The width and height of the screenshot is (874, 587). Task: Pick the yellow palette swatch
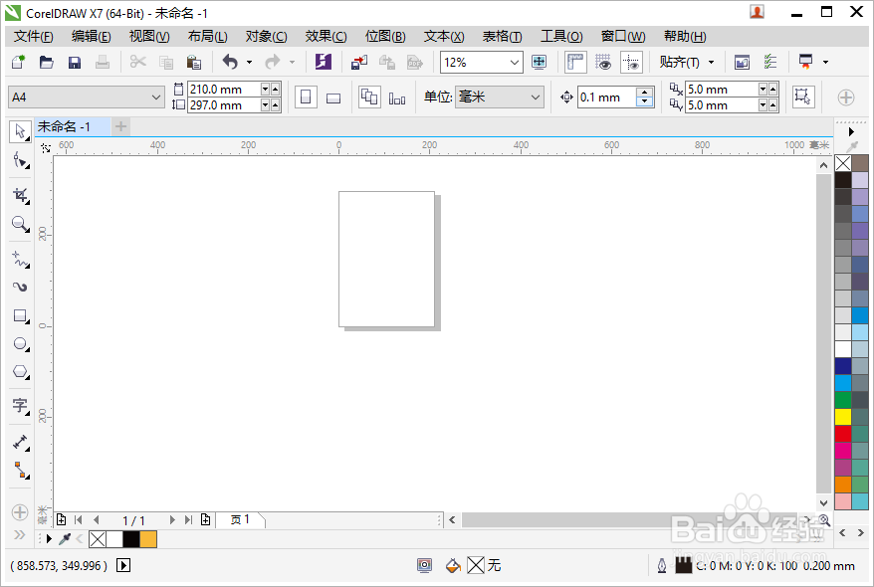pyautogui.click(x=843, y=417)
